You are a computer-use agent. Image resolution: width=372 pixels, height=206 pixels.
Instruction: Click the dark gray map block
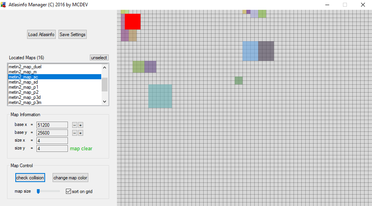click(x=266, y=51)
